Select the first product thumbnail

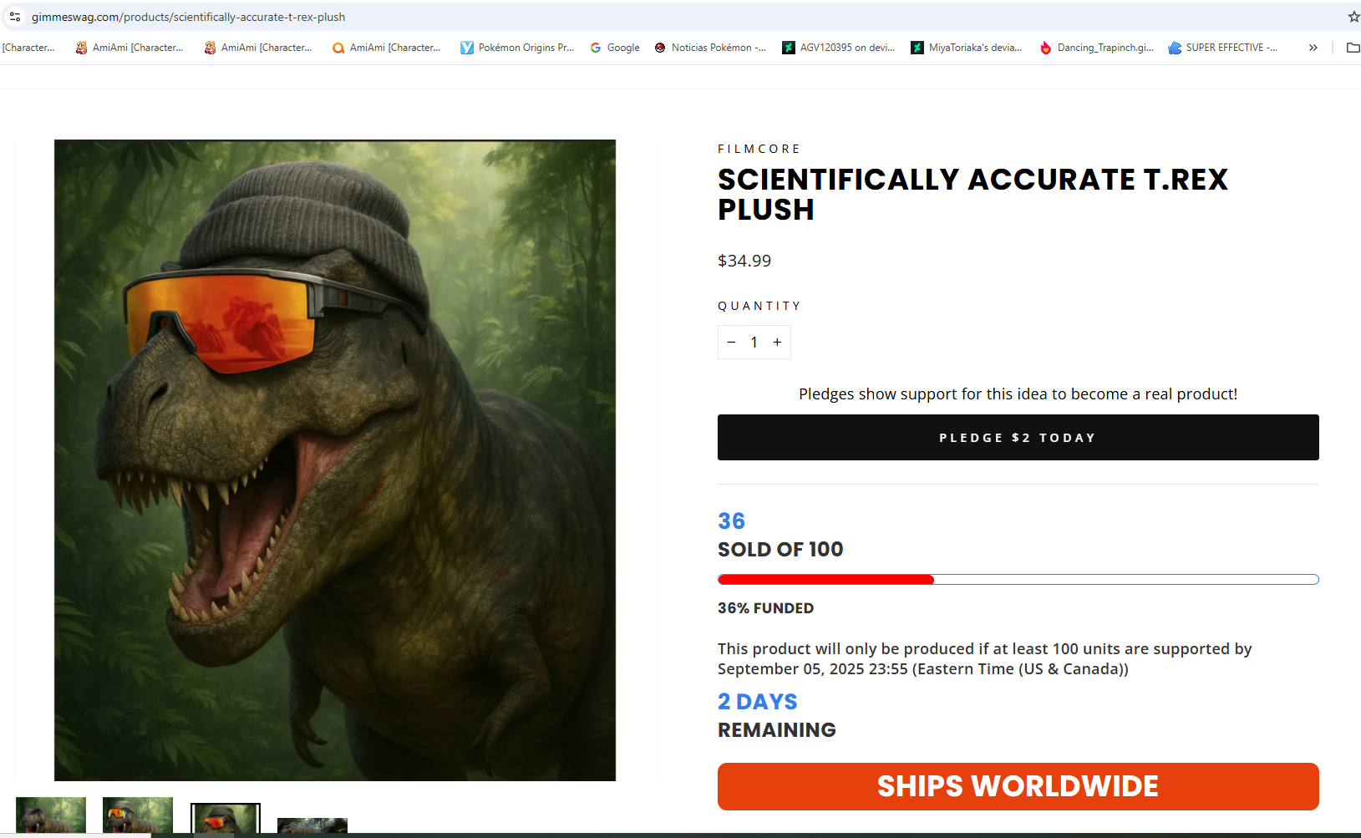51,815
